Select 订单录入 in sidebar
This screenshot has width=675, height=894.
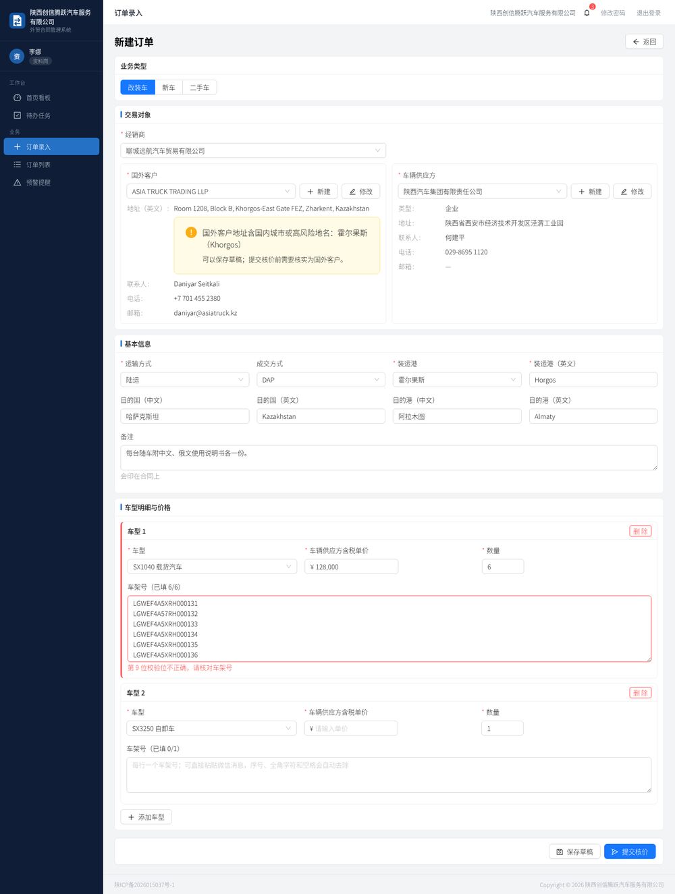coord(51,146)
